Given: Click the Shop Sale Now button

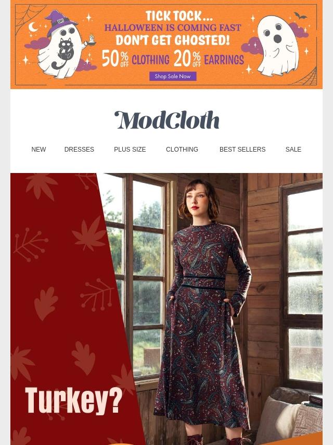Looking at the screenshot, I should (173, 76).
